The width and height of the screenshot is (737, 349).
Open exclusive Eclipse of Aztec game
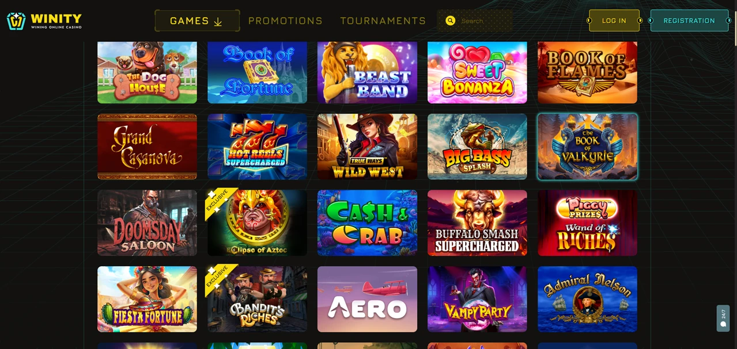click(257, 223)
